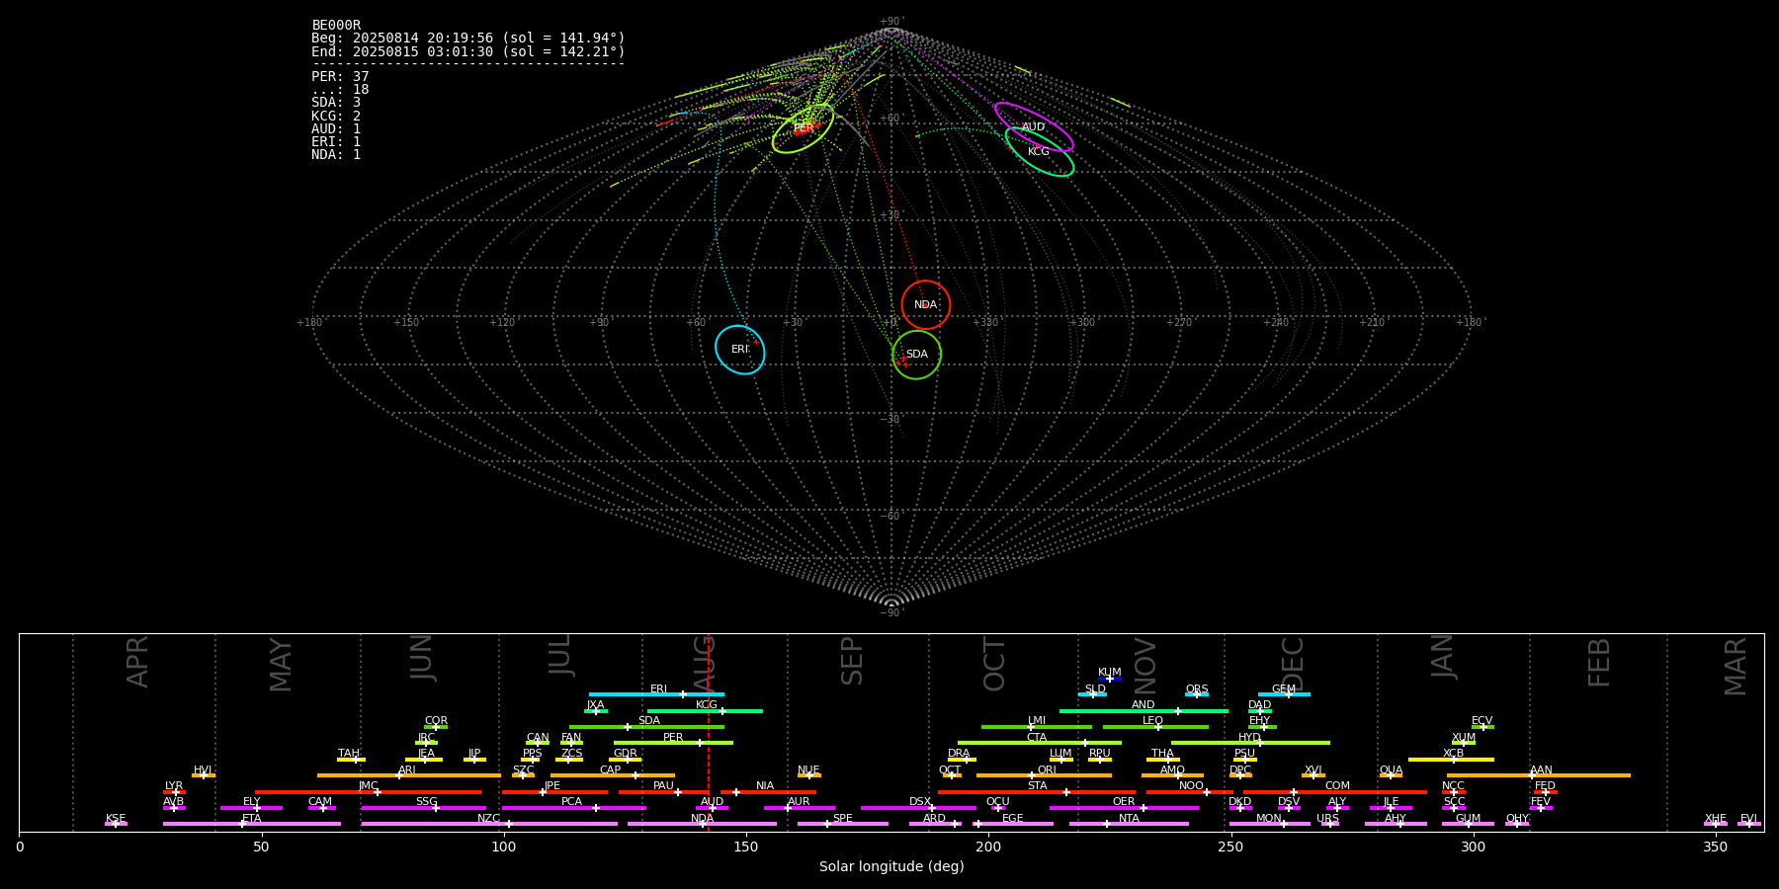The image size is (1779, 889).
Task: Click the KCG bar on the timeline
Action: coord(705,710)
